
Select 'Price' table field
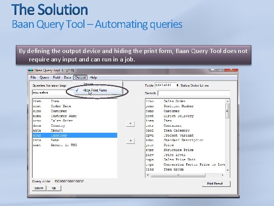185,145
